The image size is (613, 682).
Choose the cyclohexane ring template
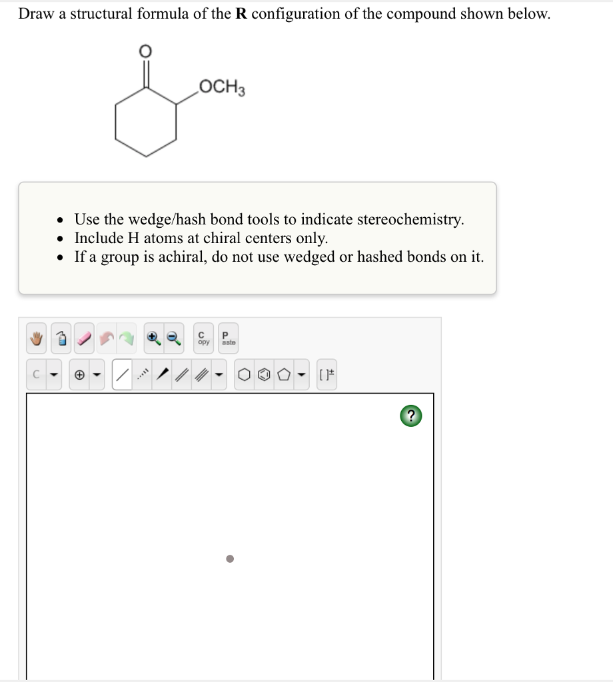(244, 374)
